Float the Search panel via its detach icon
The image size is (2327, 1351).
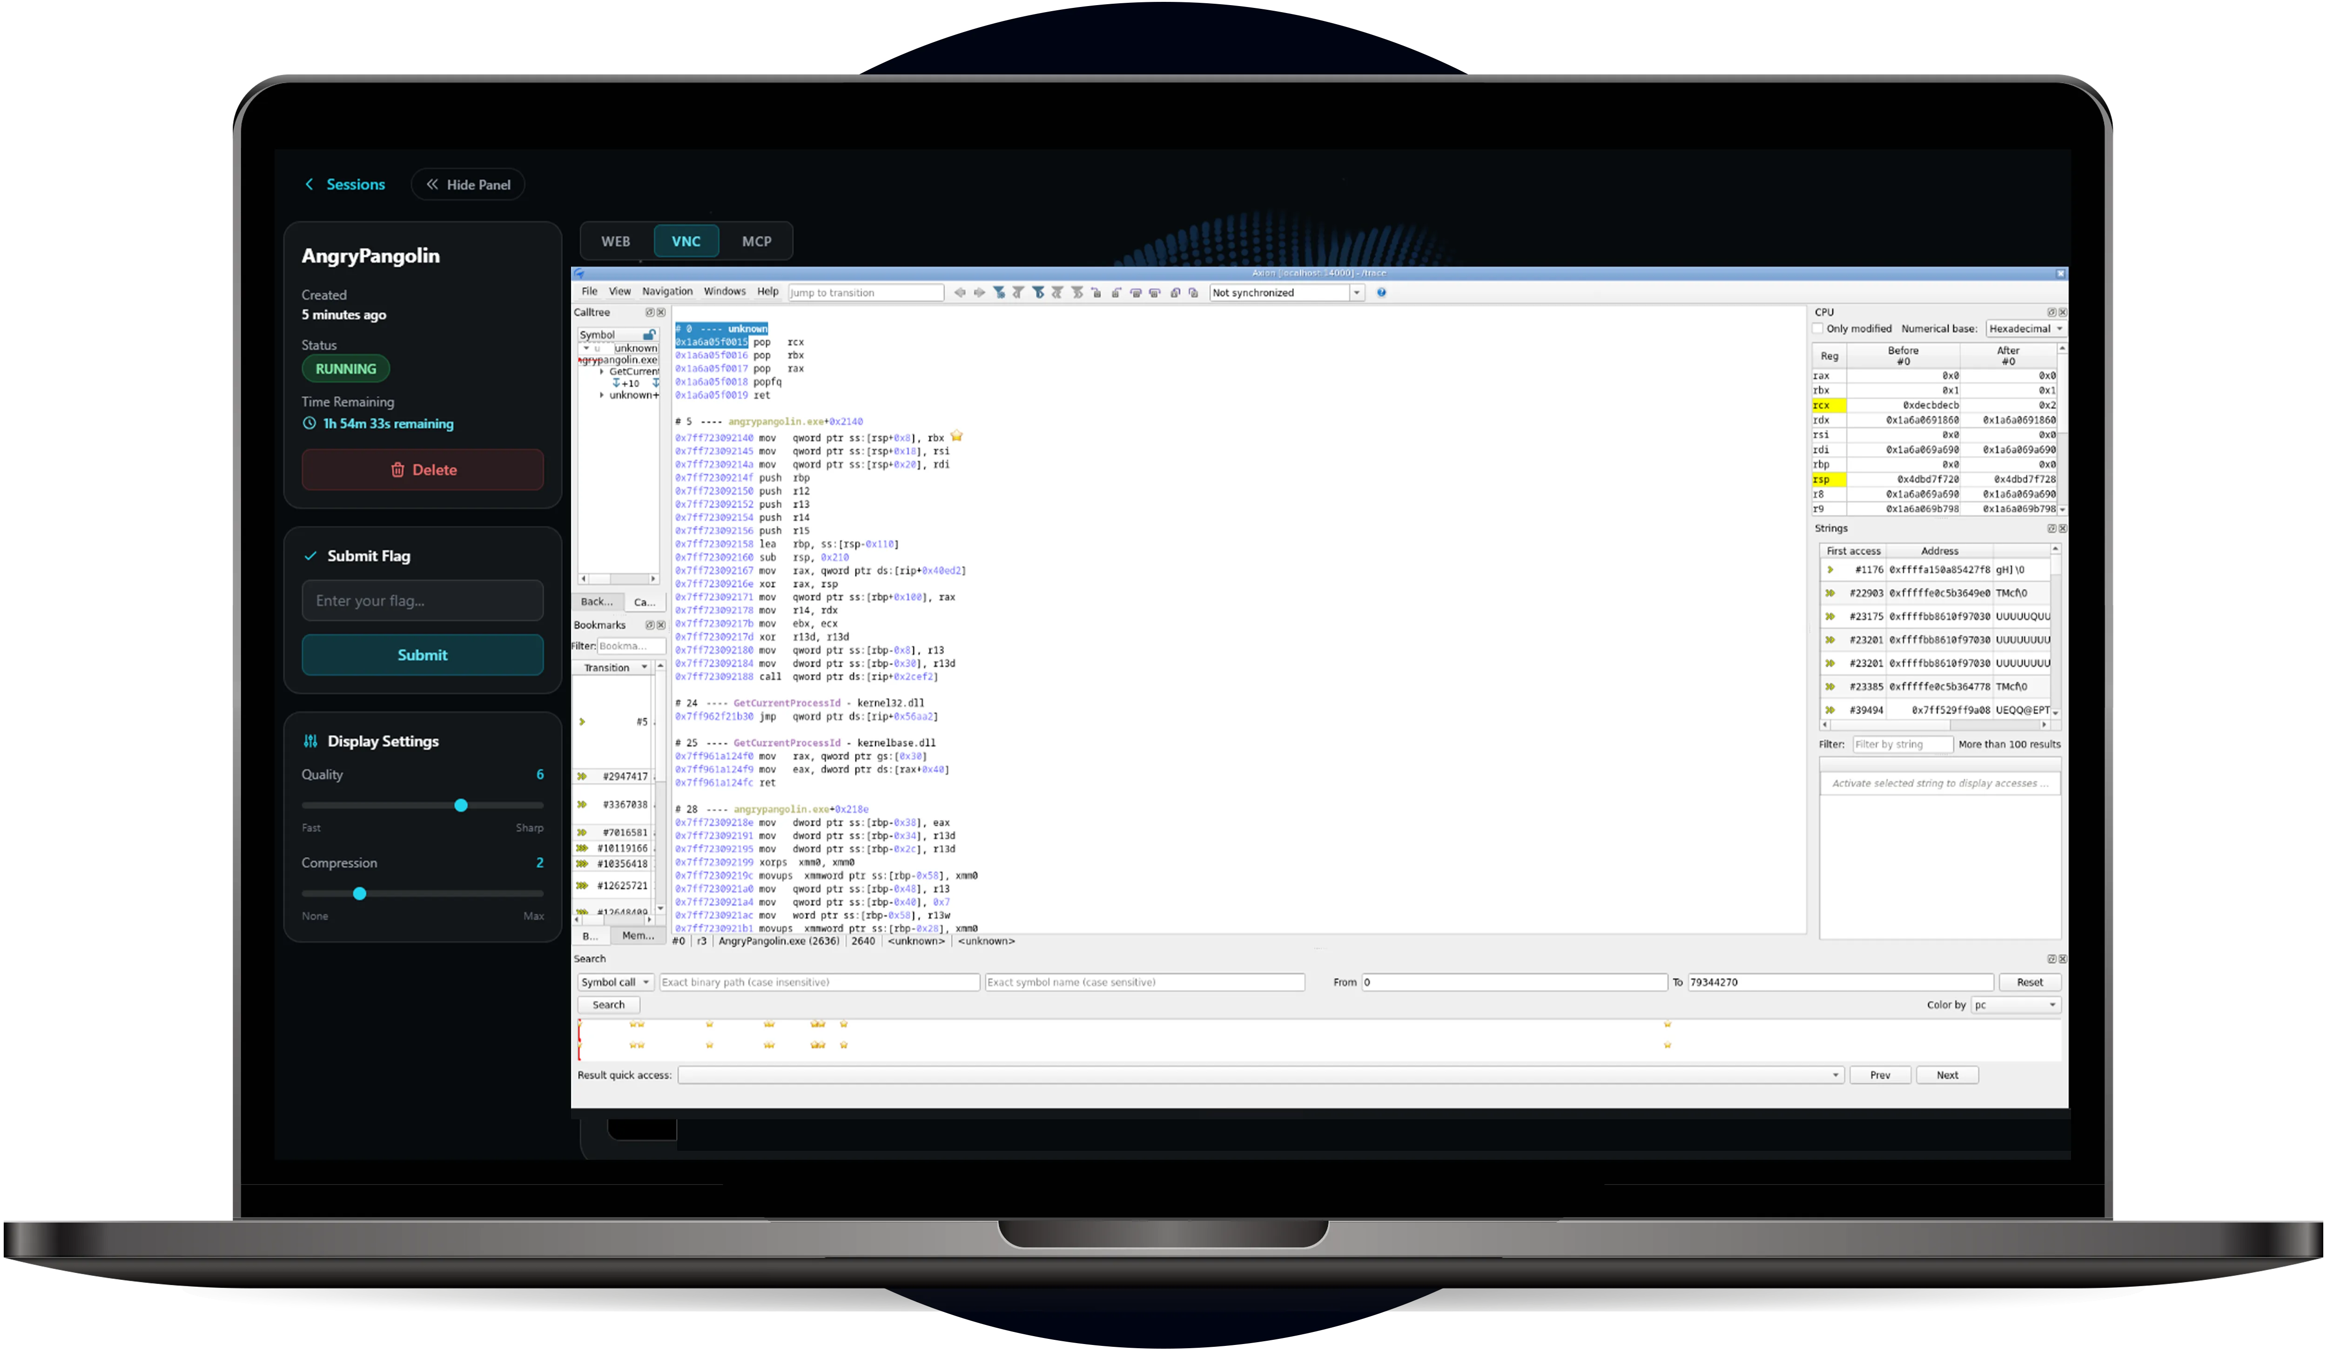pos(2052,959)
